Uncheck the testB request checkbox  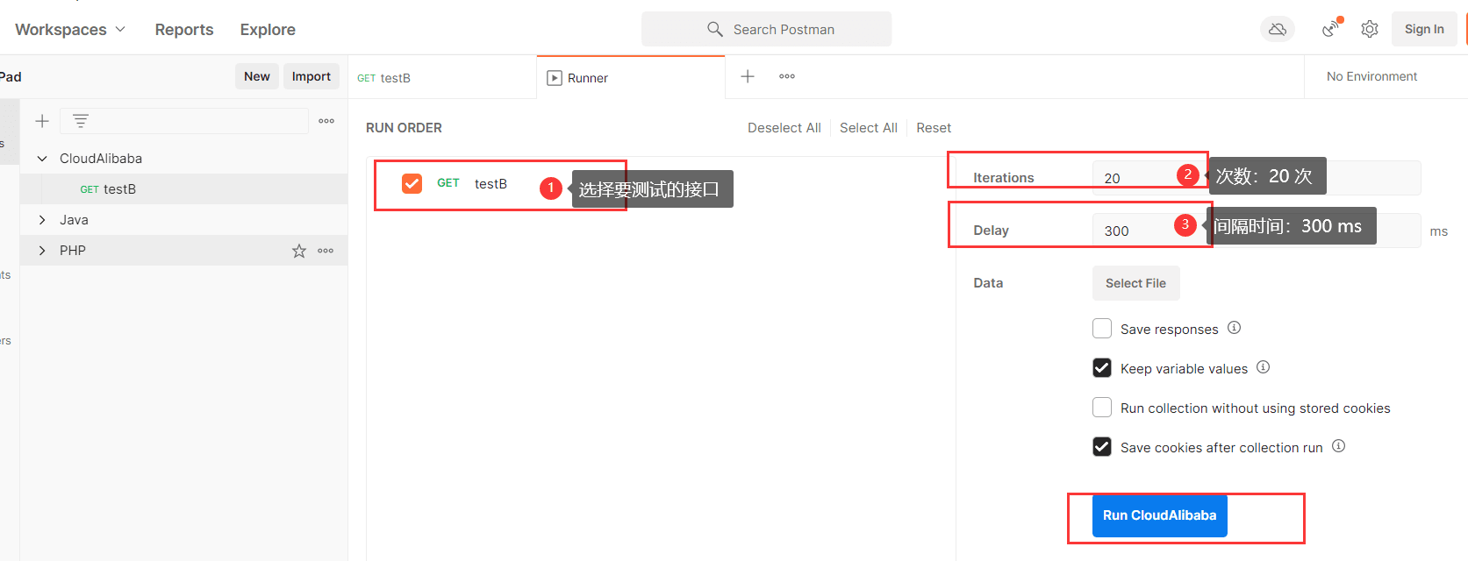(x=412, y=183)
